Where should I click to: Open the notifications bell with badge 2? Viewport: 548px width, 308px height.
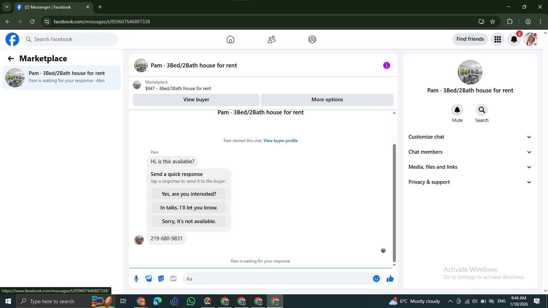pos(514,39)
